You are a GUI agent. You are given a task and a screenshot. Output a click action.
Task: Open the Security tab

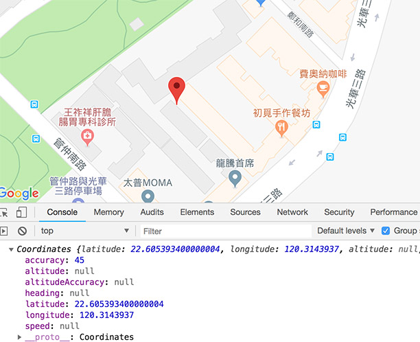click(339, 212)
